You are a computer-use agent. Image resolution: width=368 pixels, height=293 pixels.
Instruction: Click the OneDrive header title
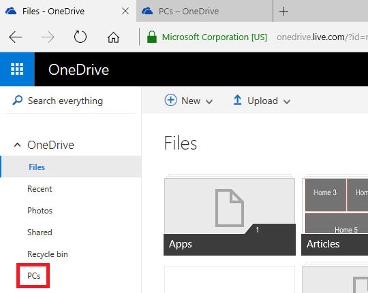pyautogui.click(x=78, y=69)
